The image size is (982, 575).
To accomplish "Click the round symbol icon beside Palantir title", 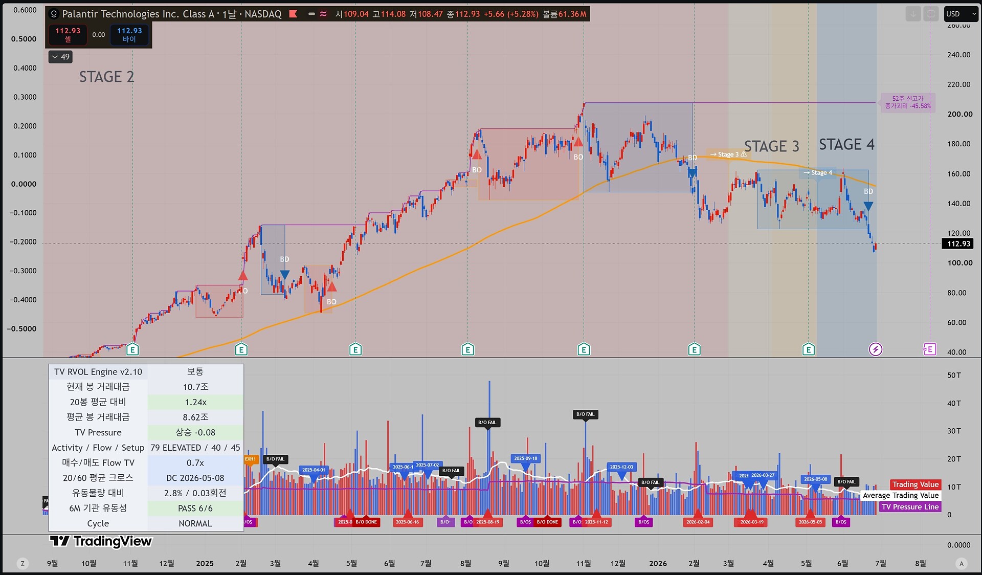I will [x=54, y=14].
